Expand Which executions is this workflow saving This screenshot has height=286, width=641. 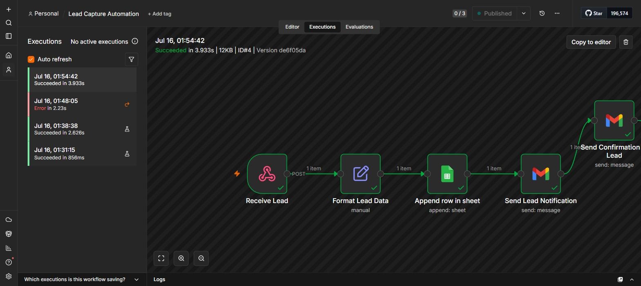[82, 279]
